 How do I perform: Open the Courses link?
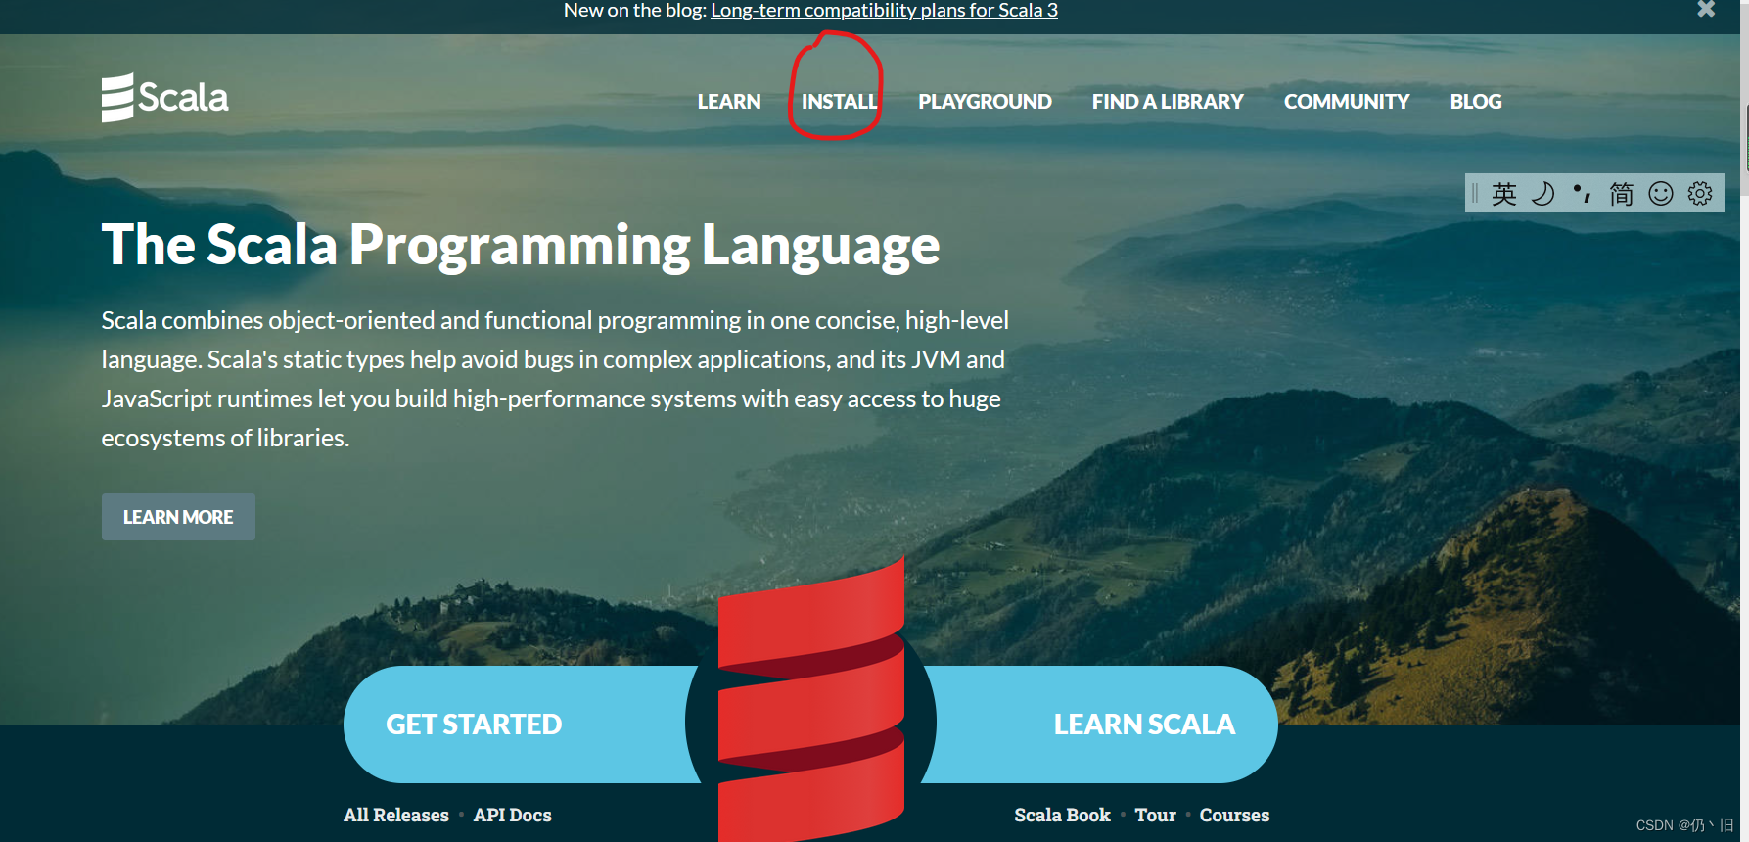(x=1234, y=815)
